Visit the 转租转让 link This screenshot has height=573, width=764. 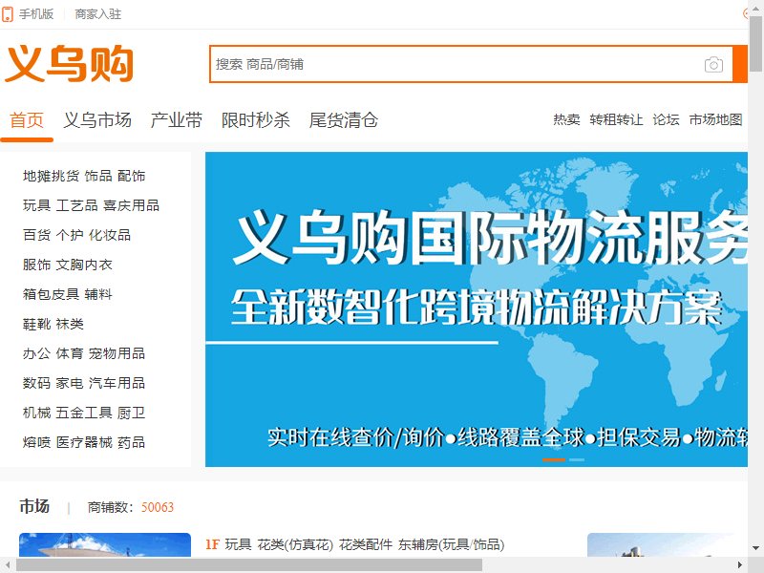click(616, 119)
